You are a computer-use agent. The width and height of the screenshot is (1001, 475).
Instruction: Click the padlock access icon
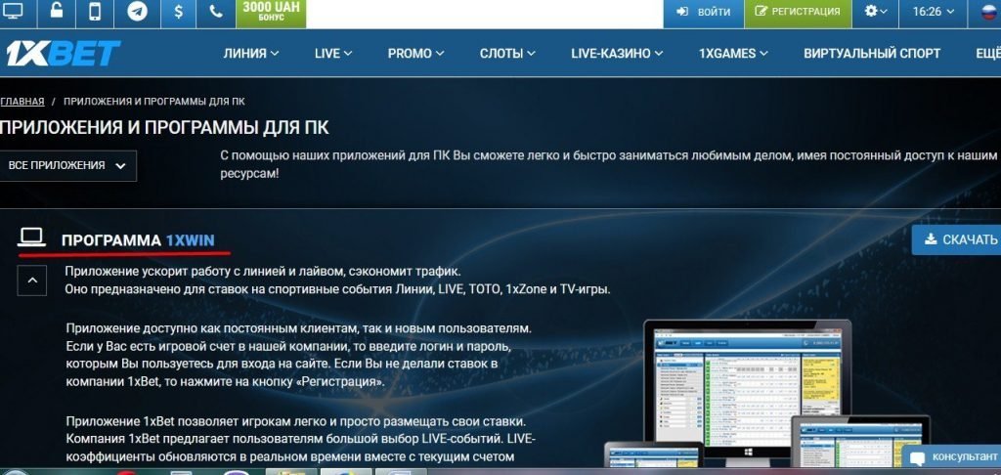click(57, 12)
